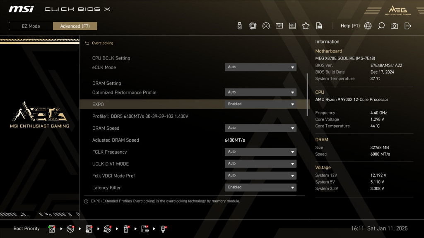The width and height of the screenshot is (424, 238).
Task: Click the settings list scrollbar
Action: pos(307,95)
